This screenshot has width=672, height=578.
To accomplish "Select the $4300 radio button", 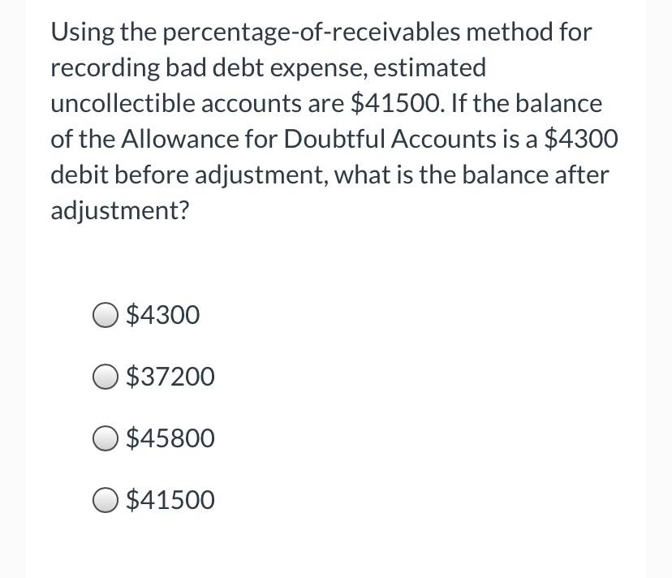I will point(105,315).
